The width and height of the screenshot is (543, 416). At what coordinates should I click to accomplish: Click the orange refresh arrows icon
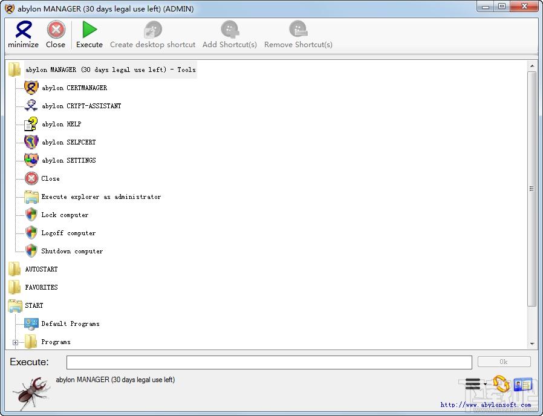[x=501, y=384]
